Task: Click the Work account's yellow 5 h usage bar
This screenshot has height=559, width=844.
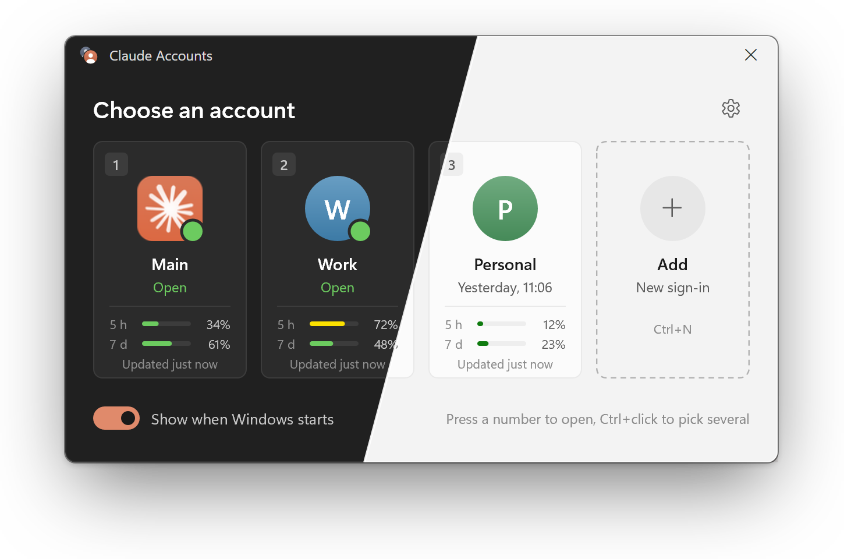Action: (334, 324)
